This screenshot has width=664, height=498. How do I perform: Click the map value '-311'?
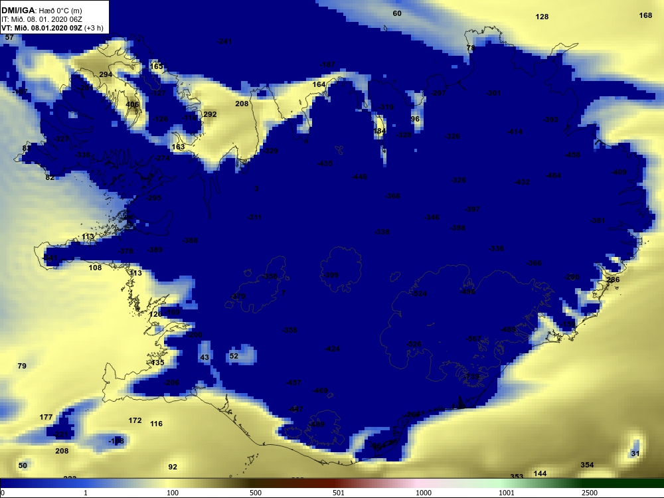coord(254,217)
